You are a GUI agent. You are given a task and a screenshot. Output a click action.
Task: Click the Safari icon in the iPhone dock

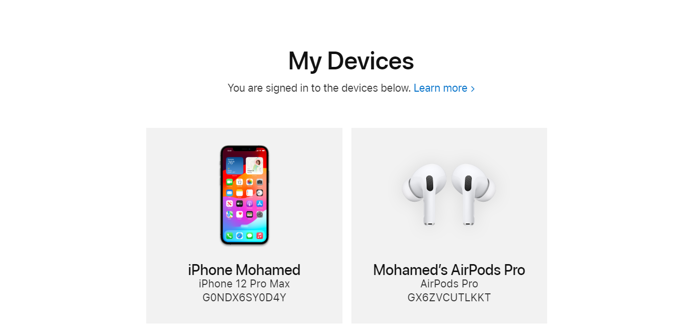click(239, 236)
